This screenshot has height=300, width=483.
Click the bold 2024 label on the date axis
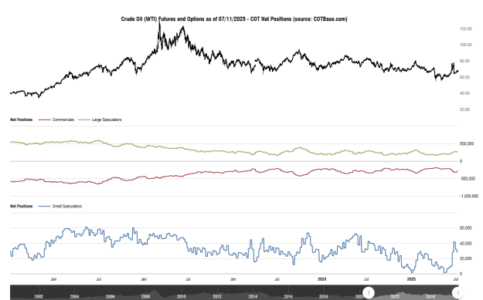click(x=322, y=279)
